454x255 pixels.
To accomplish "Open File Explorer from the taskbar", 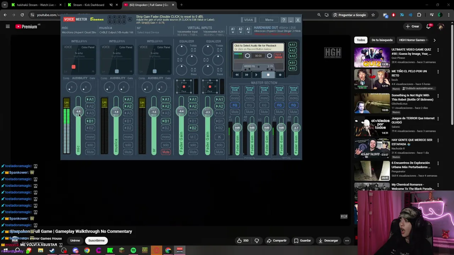I will point(40,250).
